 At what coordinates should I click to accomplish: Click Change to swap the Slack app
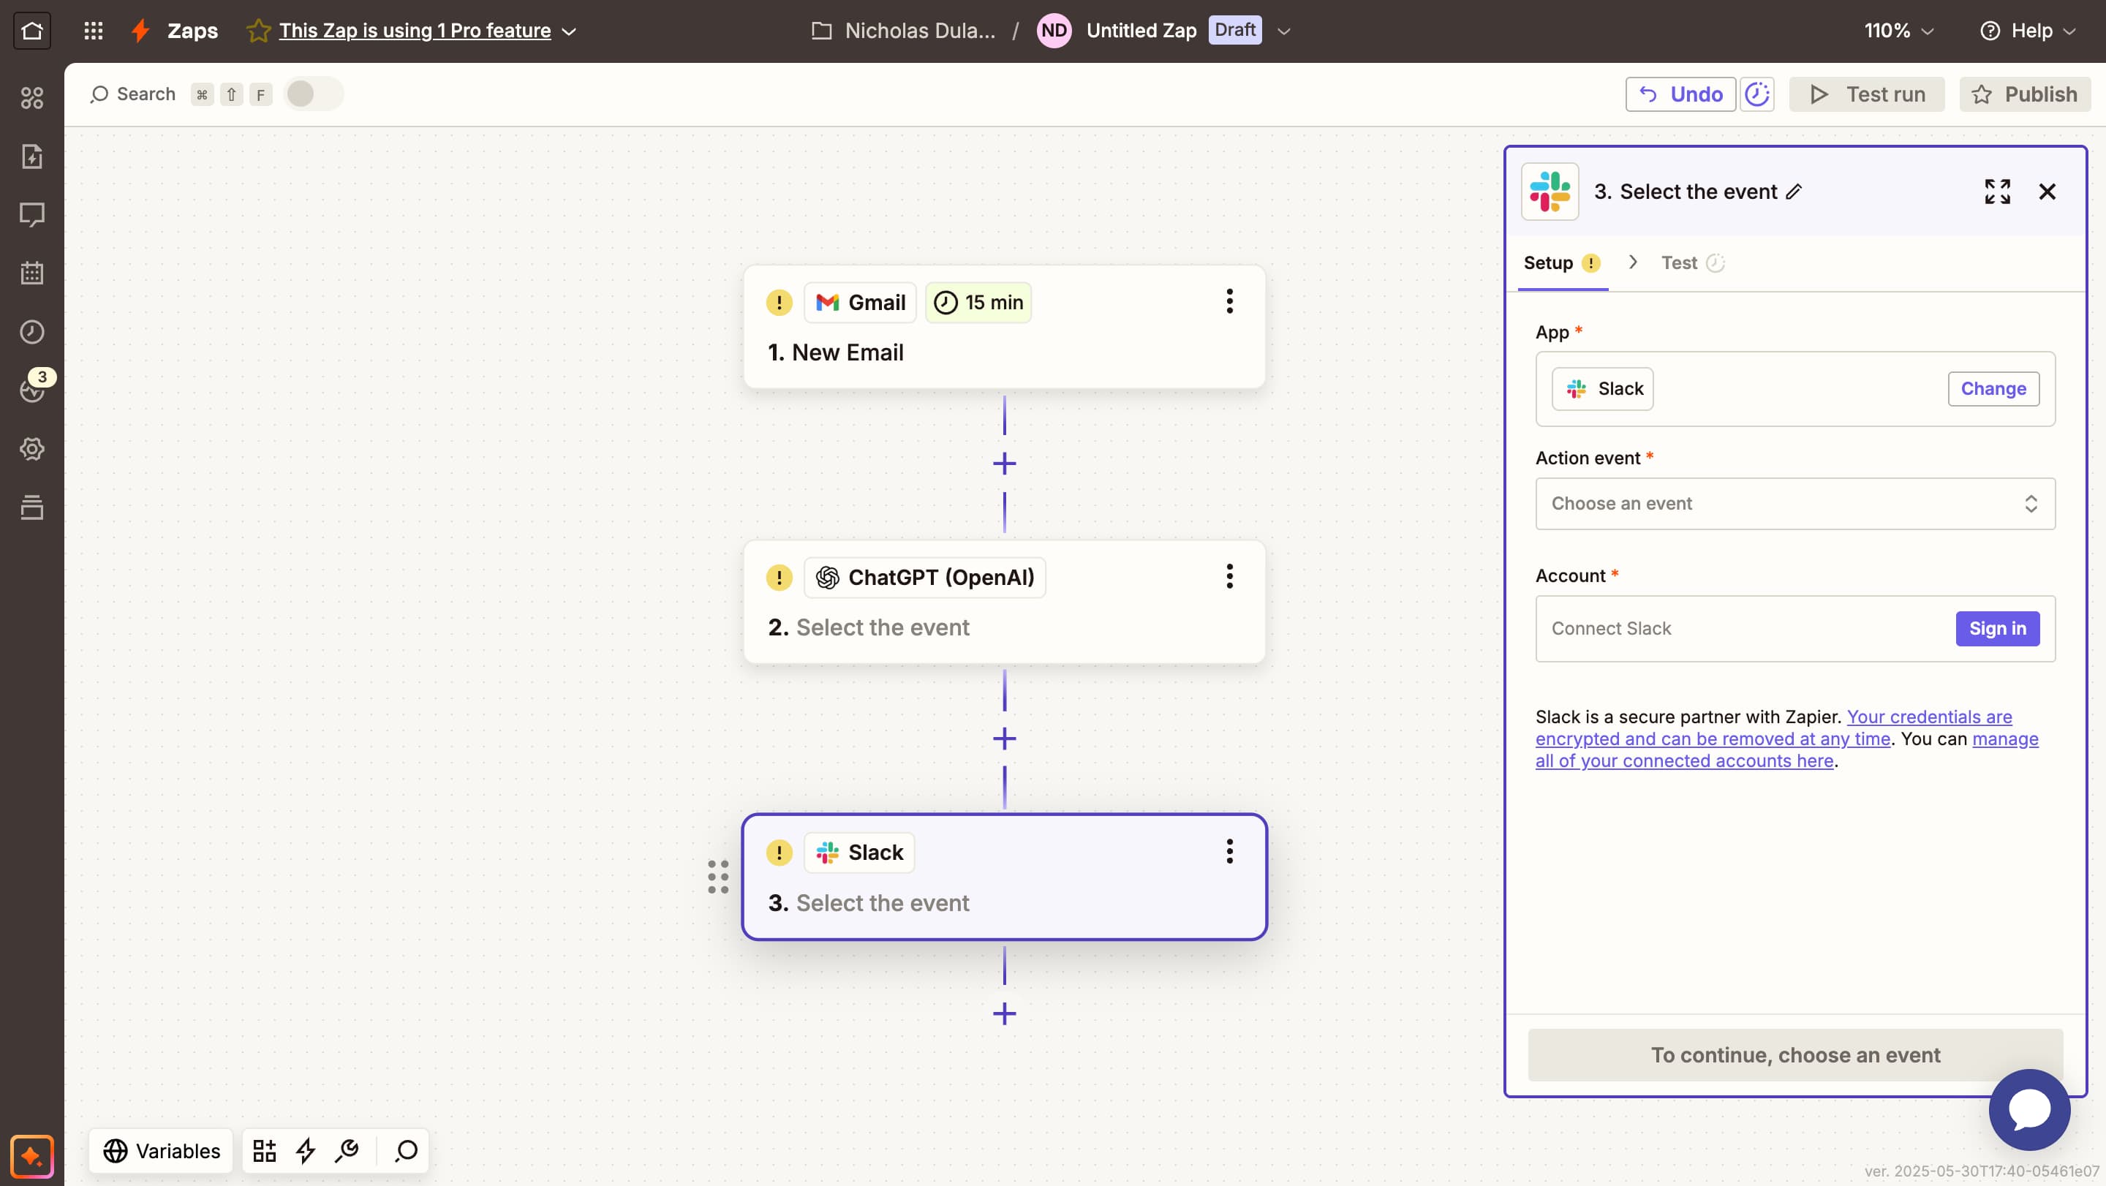(1993, 389)
